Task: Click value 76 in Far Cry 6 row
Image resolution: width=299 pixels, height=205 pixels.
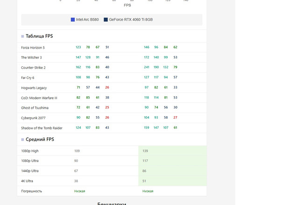Action: [98, 78]
